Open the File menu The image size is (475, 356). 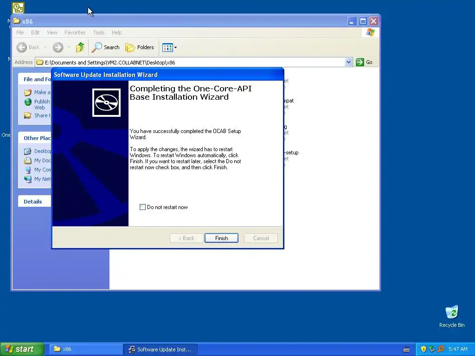tap(20, 32)
